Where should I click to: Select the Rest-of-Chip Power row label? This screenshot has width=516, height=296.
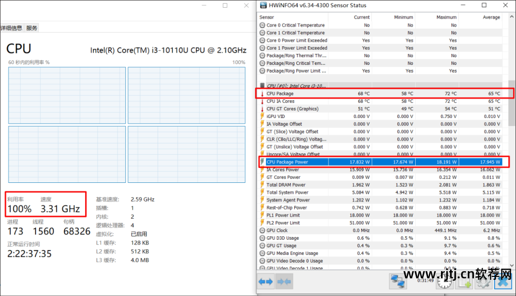[287, 208]
